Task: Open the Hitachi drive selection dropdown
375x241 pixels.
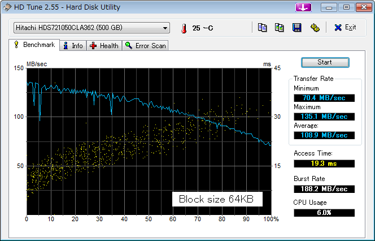Action: 91,28
